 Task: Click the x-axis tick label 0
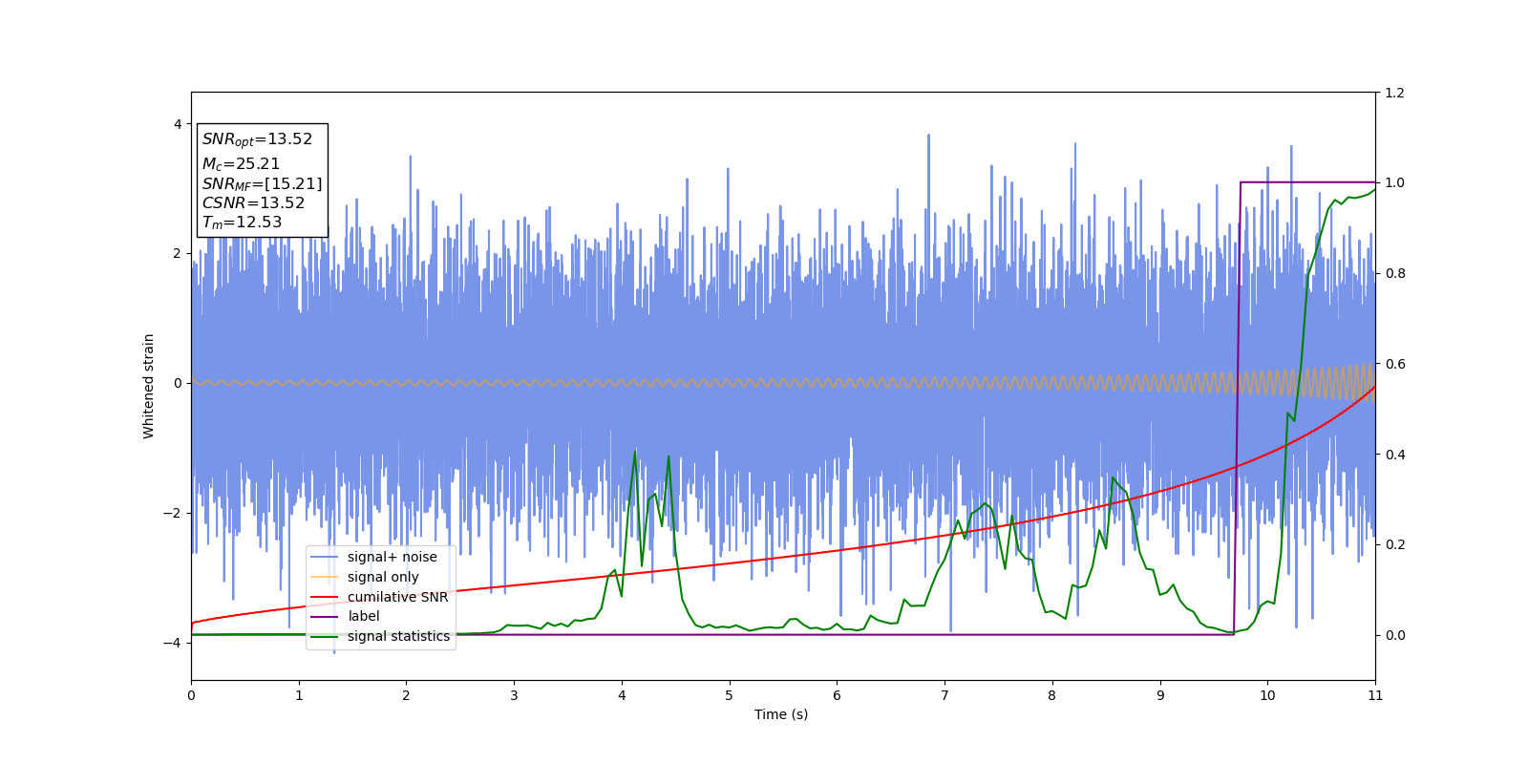[x=191, y=695]
